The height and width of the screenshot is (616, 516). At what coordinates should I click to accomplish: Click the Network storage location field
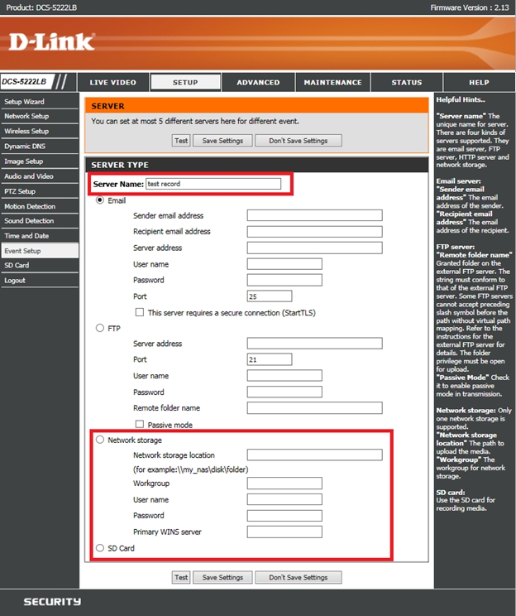pos(314,455)
